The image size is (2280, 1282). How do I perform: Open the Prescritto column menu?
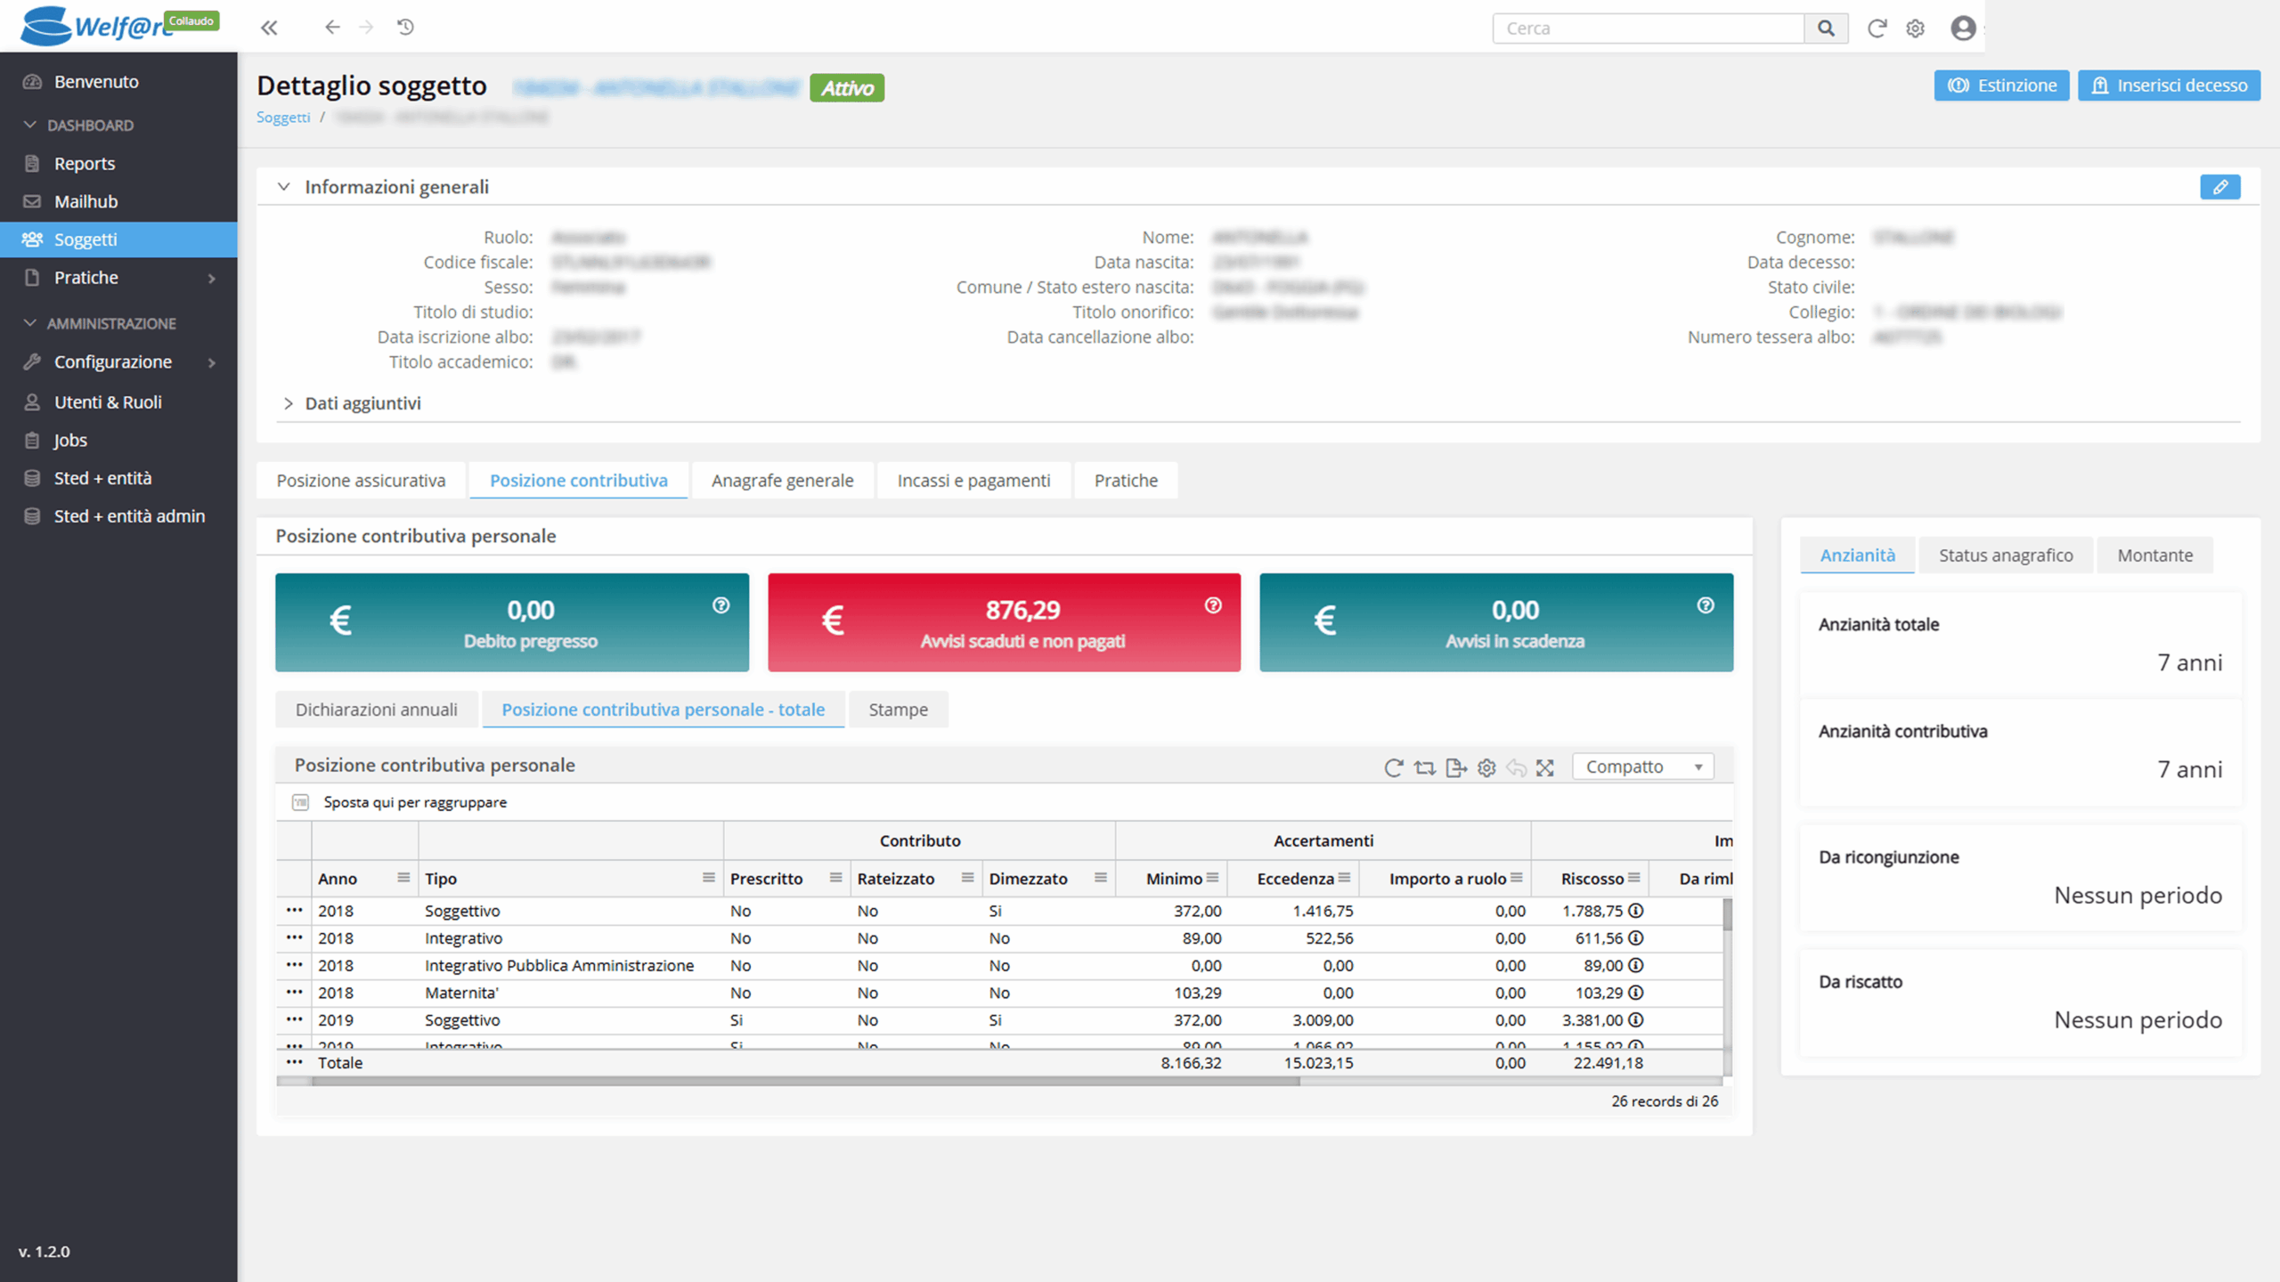point(835,879)
